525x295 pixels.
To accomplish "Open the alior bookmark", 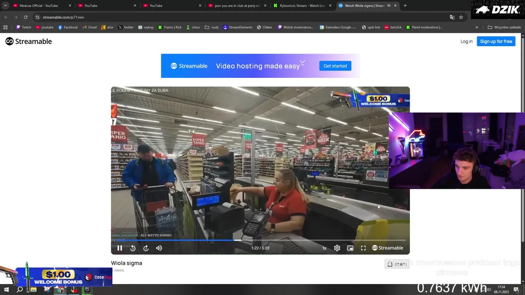I will (x=107, y=27).
